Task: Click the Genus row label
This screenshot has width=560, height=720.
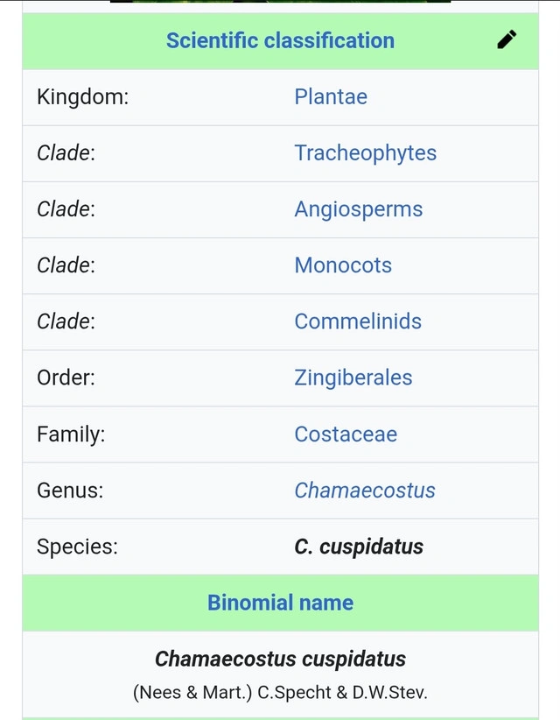Action: (x=69, y=491)
